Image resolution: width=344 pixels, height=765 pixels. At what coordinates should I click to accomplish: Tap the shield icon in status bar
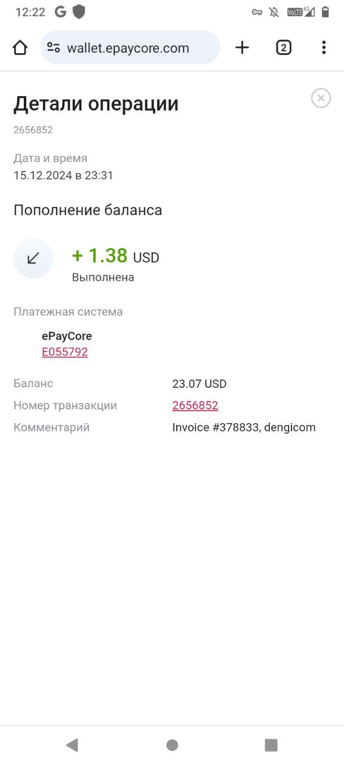[x=79, y=11]
